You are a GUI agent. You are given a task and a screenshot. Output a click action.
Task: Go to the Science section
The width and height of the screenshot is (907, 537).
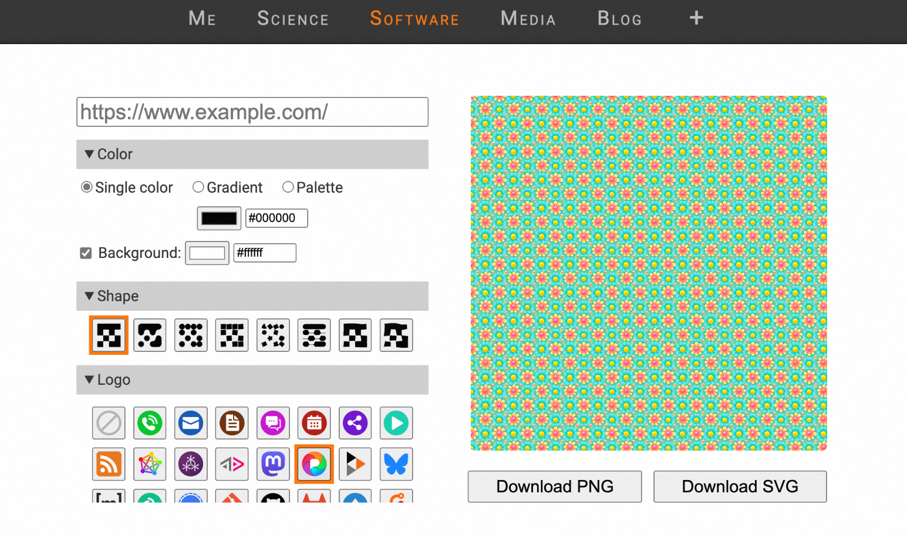[x=293, y=18]
